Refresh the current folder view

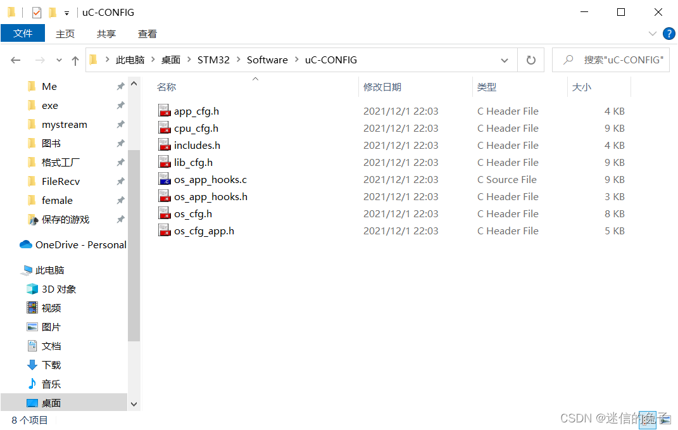531,60
